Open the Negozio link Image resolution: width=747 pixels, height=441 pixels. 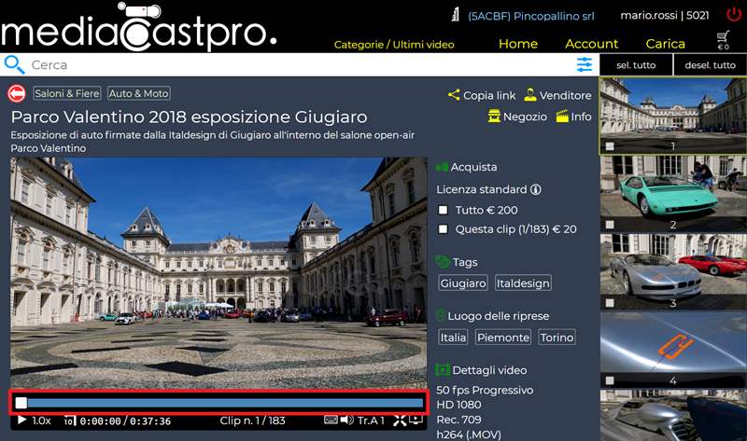click(525, 117)
